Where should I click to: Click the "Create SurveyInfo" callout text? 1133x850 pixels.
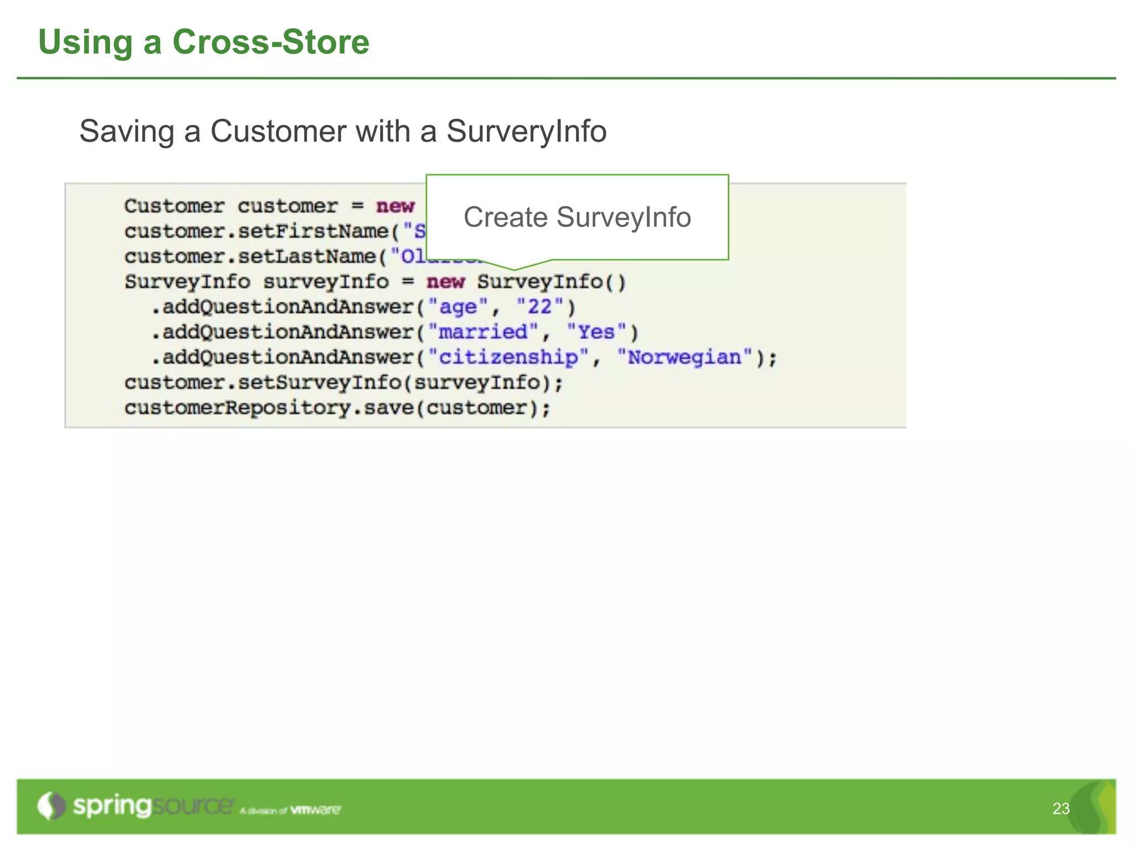coord(577,217)
